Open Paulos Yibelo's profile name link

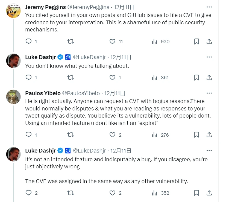point(43,93)
